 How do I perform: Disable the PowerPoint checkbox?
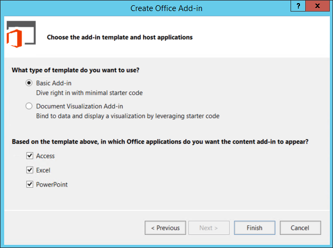point(30,184)
